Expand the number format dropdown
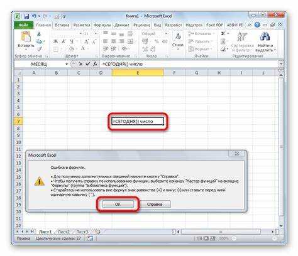The width and height of the screenshot is (298, 256). (166, 34)
